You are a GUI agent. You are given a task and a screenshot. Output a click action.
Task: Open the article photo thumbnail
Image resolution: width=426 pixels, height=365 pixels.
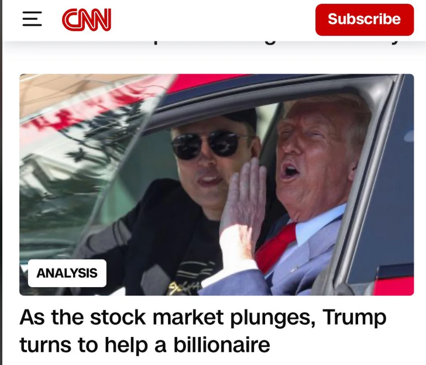click(x=217, y=184)
